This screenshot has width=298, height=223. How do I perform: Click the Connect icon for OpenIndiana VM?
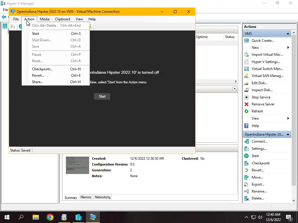246,141
